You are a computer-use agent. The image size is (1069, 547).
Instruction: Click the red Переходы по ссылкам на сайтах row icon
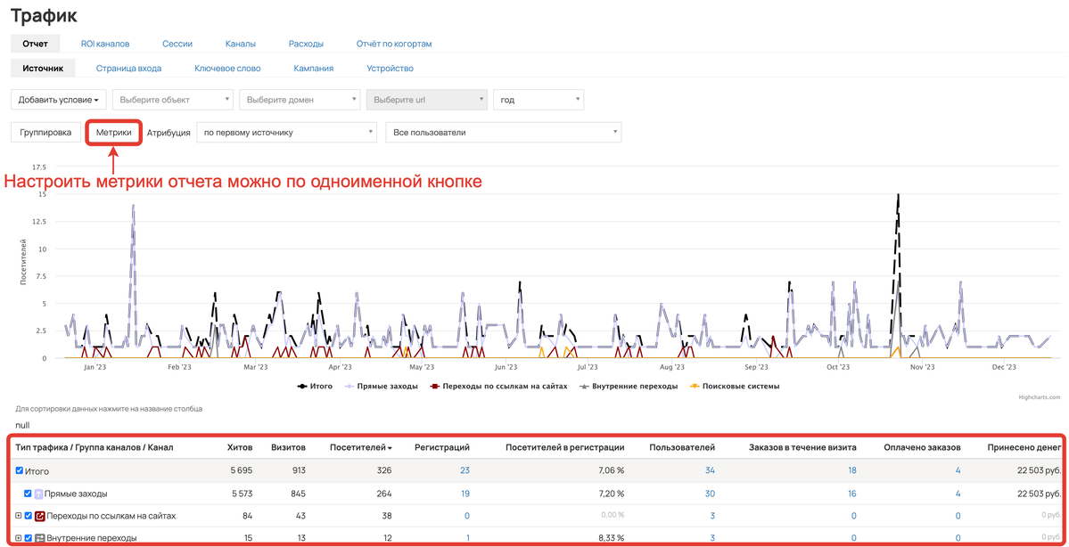click(39, 517)
